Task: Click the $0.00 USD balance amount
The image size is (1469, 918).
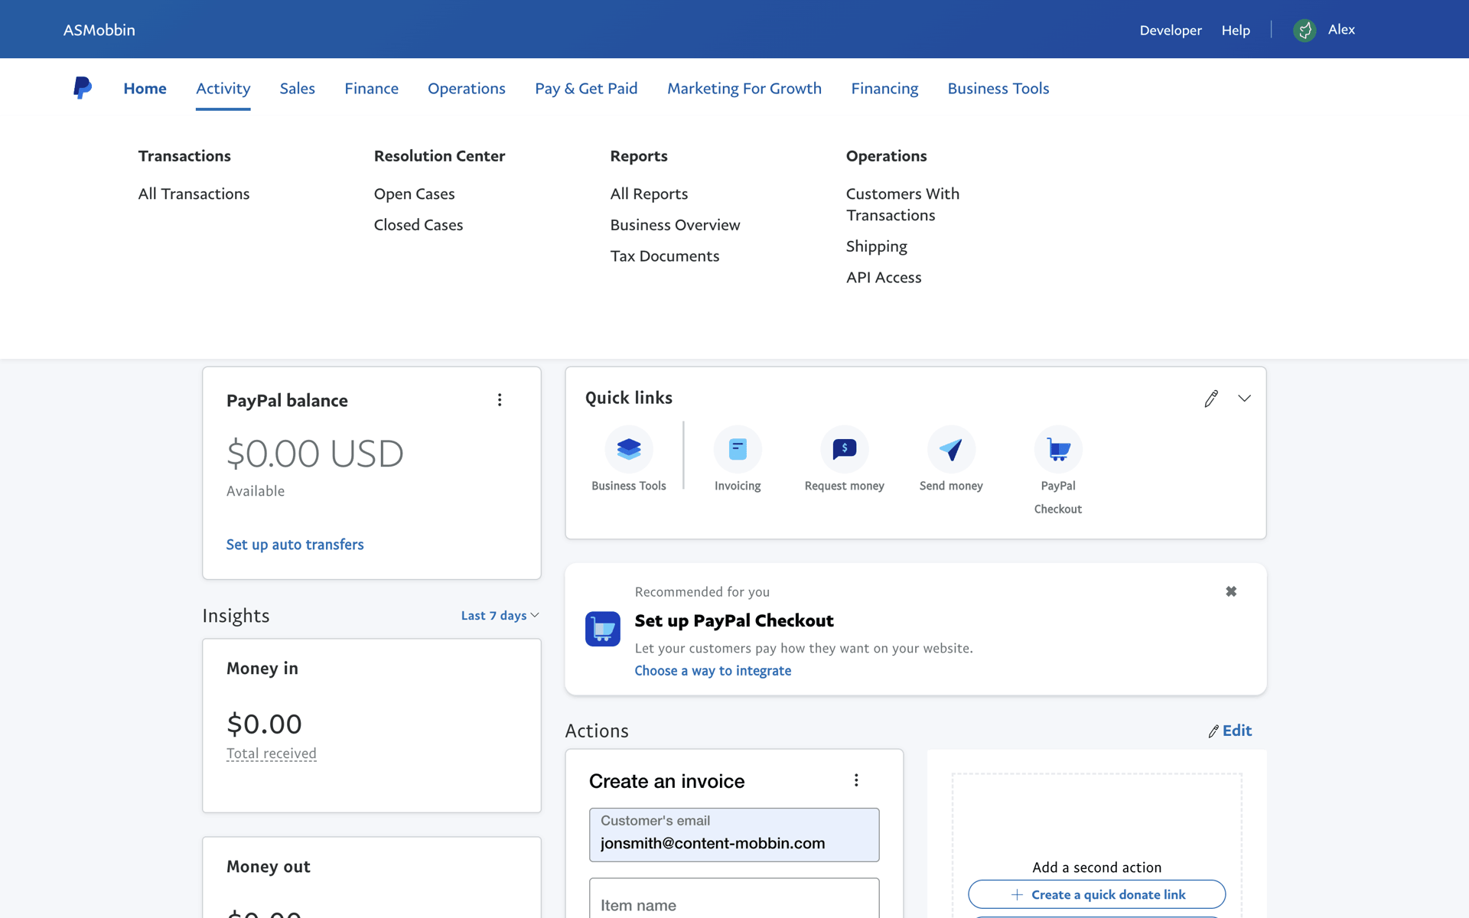Action: 314,454
